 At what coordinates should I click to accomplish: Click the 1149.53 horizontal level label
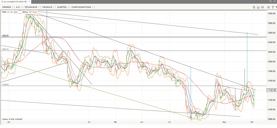(x=5, y=84)
